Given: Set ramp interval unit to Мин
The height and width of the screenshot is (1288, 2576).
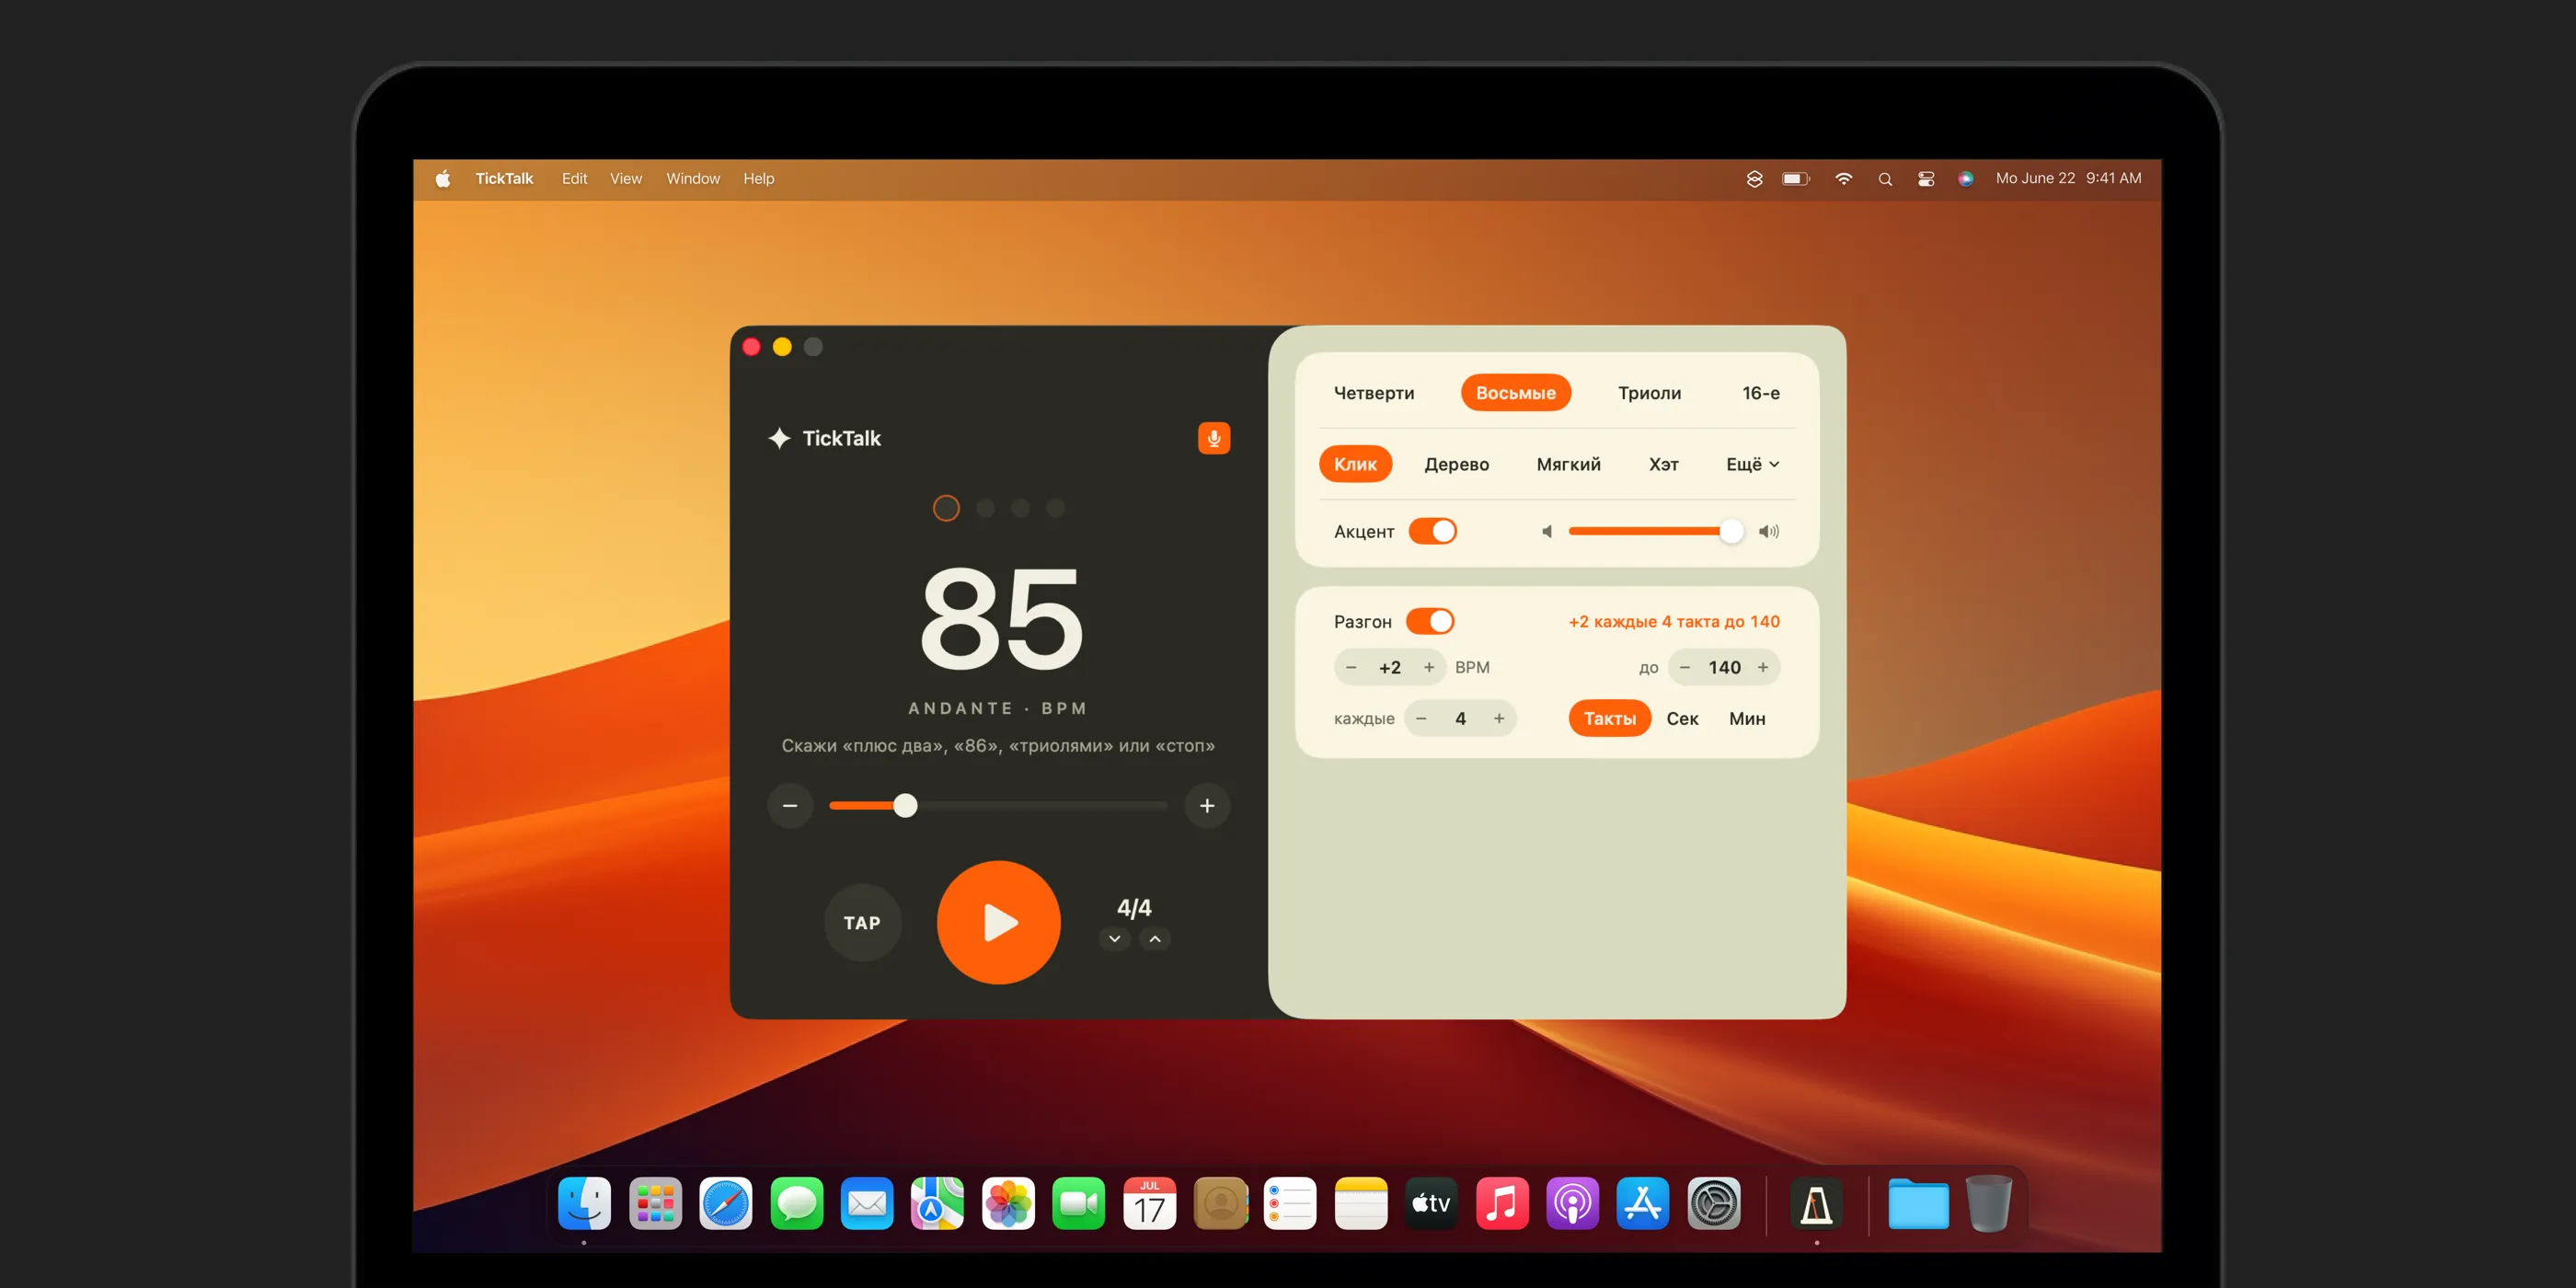Looking at the screenshot, I should pyautogui.click(x=1747, y=718).
